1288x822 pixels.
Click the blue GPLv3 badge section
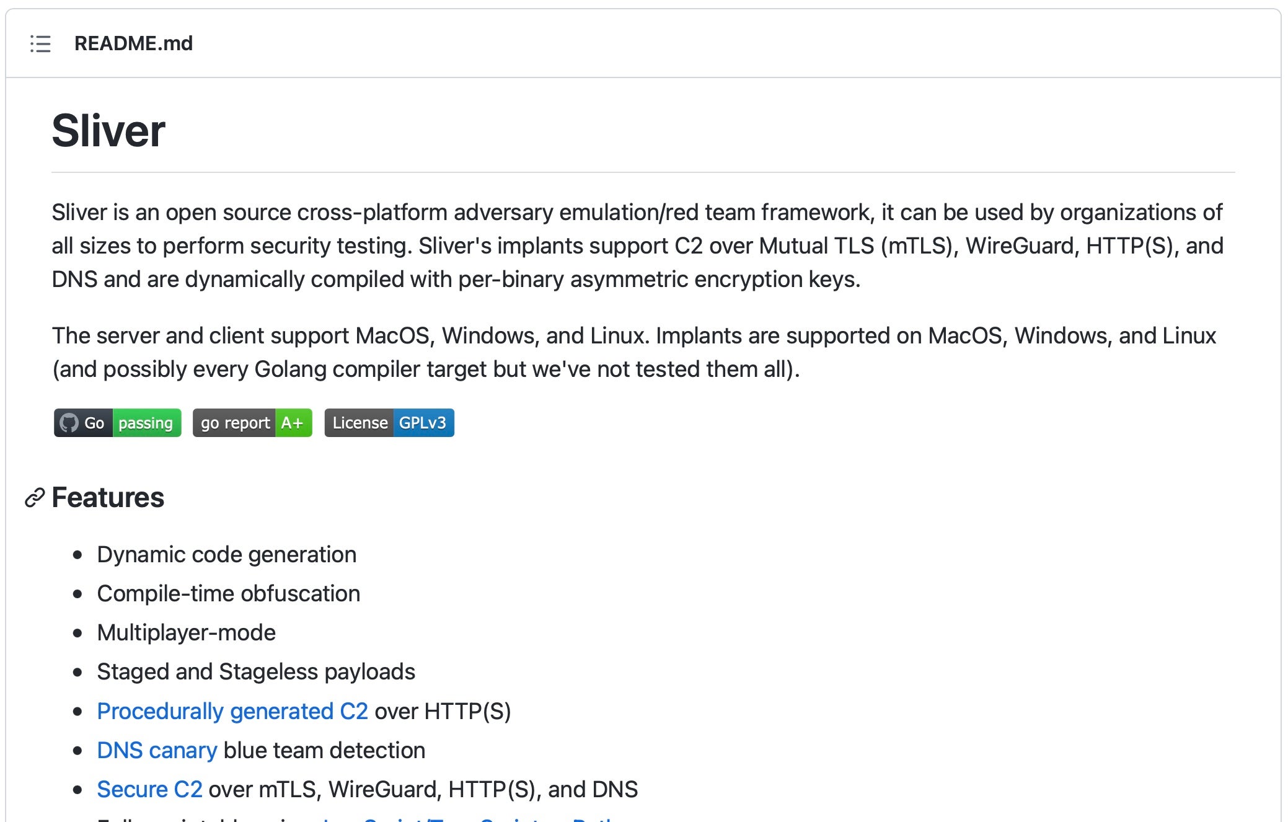tap(423, 423)
